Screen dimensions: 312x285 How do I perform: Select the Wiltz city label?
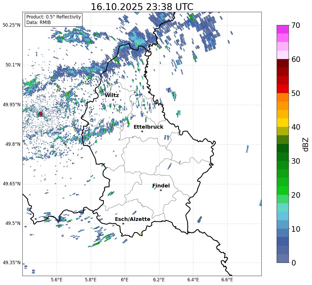point(112,95)
